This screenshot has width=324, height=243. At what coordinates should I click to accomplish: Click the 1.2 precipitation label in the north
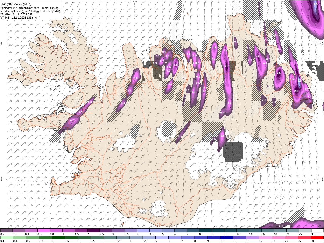214,47
